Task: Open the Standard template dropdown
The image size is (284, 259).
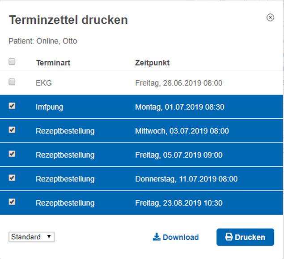Action: click(31, 237)
